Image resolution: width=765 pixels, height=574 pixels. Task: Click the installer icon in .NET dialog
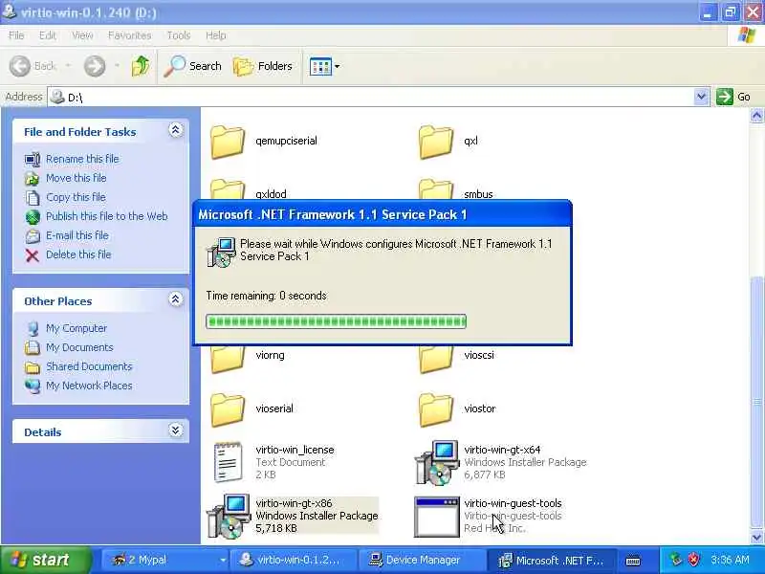point(221,252)
